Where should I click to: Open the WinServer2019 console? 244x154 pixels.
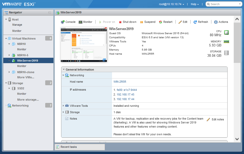68,22
